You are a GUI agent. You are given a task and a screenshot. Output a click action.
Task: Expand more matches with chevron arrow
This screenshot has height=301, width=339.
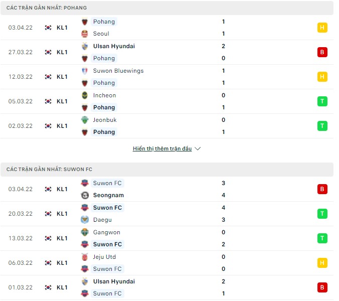click(x=198, y=149)
